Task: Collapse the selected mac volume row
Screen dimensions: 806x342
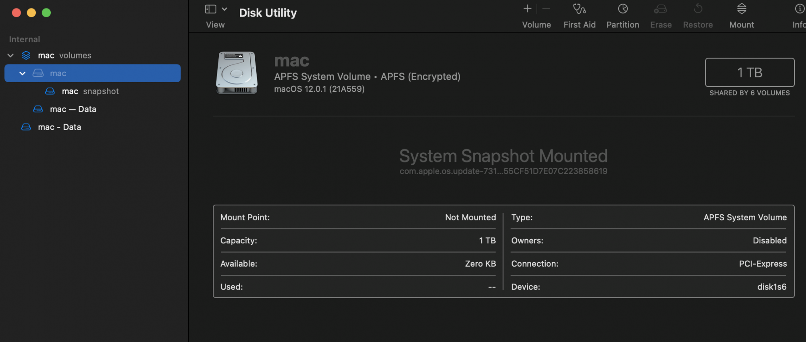Action: 23,73
